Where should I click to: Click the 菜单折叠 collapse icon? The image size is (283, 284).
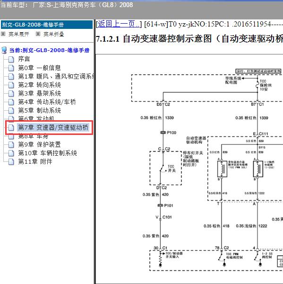click(38, 34)
